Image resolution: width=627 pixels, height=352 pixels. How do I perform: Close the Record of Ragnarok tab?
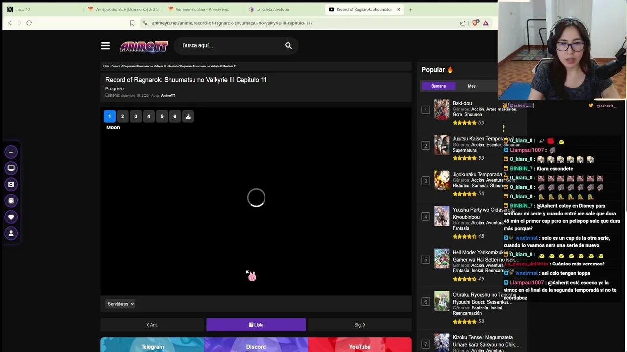(x=399, y=9)
